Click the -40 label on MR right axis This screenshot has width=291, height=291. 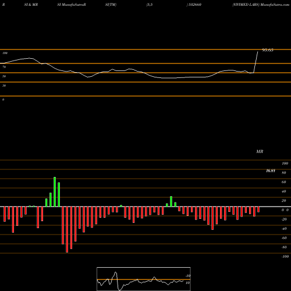(284, 229)
